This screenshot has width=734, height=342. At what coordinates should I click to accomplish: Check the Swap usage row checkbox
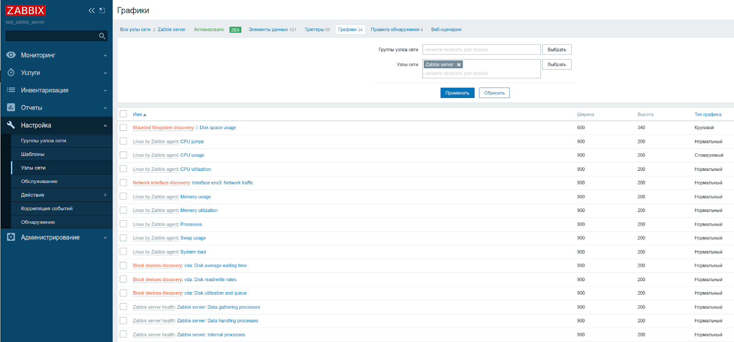pos(123,238)
